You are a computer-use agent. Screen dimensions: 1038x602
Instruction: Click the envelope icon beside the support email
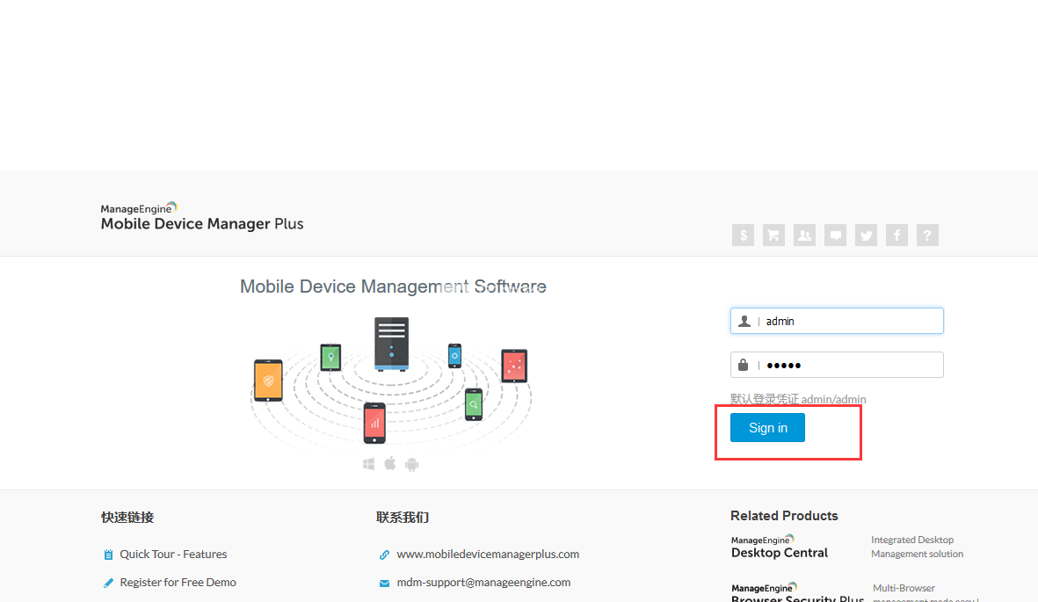385,584
